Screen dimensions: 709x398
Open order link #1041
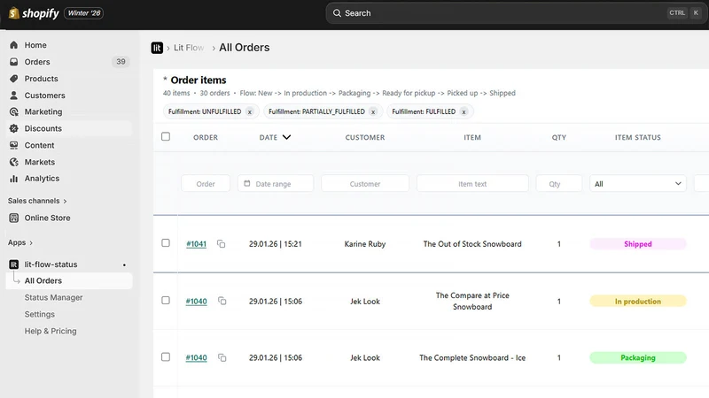(196, 244)
